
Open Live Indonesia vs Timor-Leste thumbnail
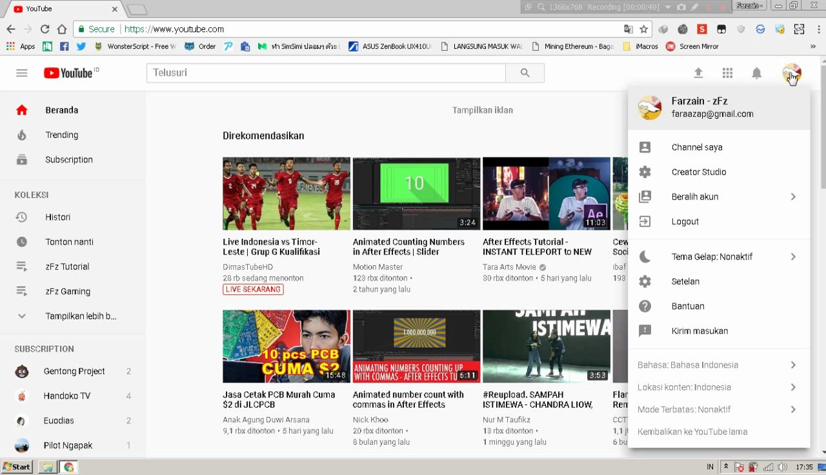click(286, 194)
